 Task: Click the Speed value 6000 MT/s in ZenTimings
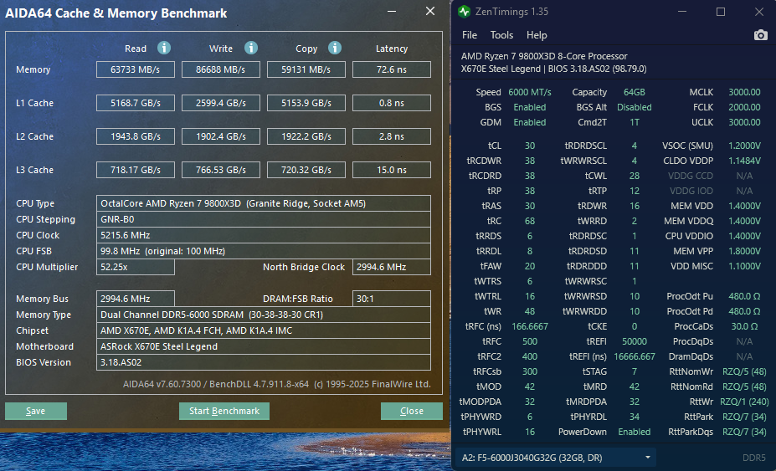pos(530,92)
